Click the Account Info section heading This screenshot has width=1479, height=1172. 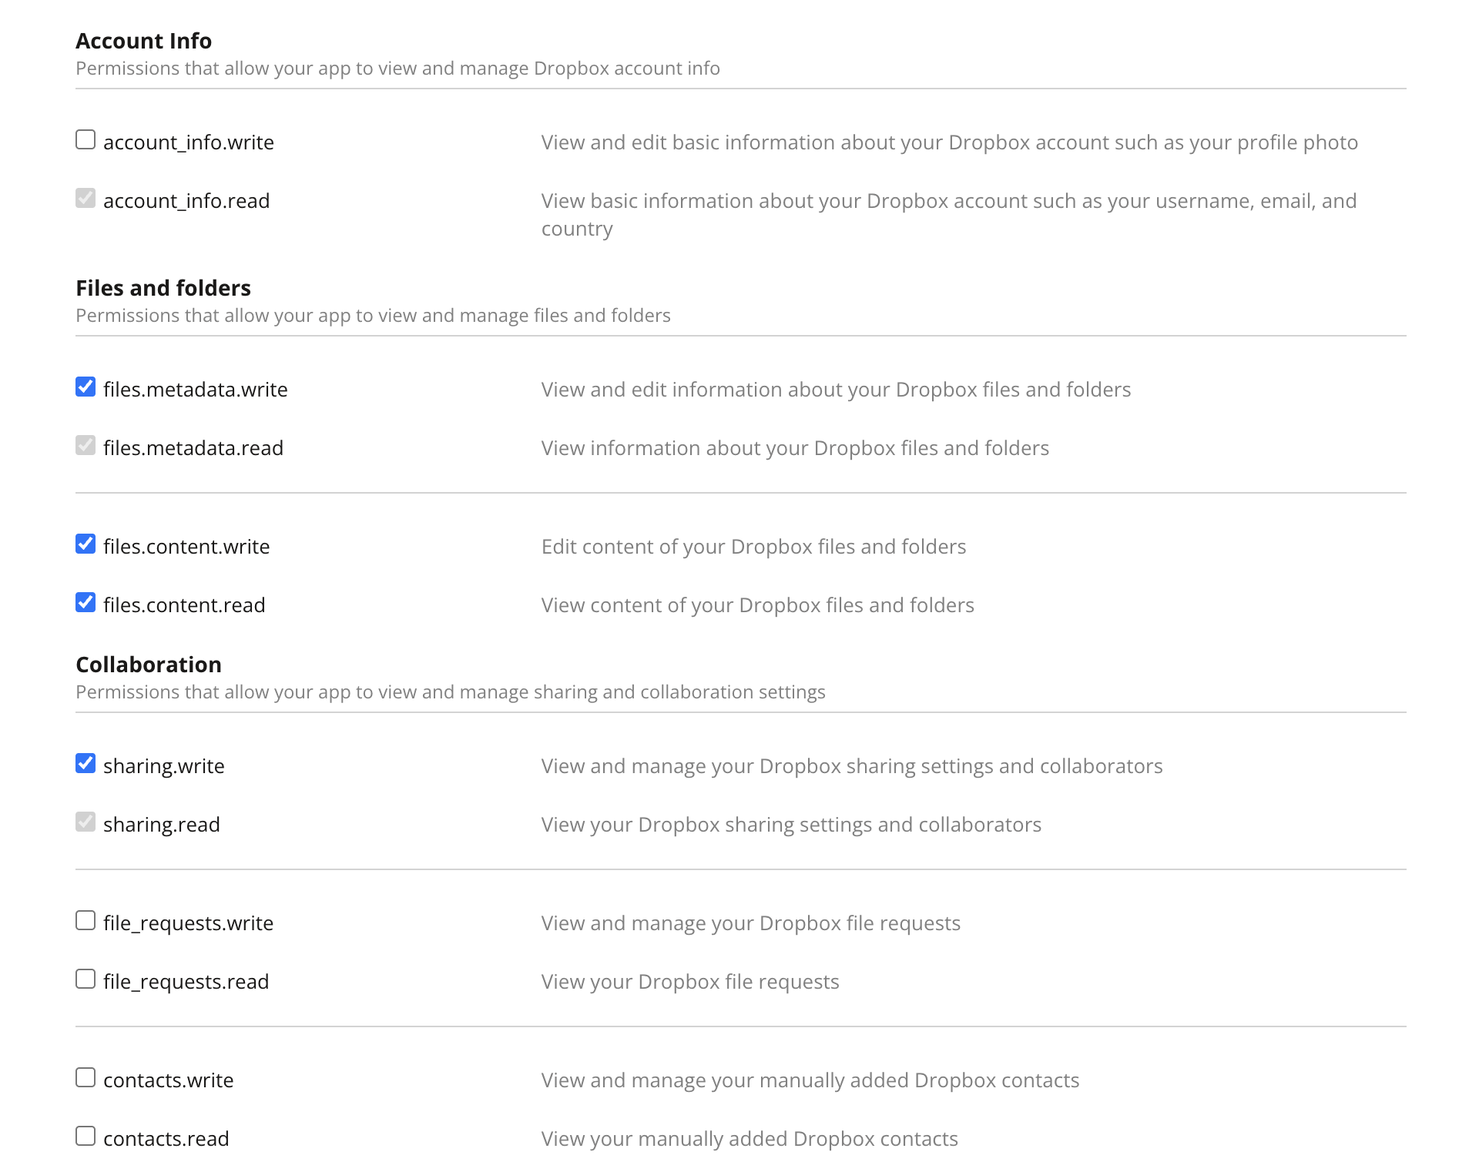pos(143,41)
